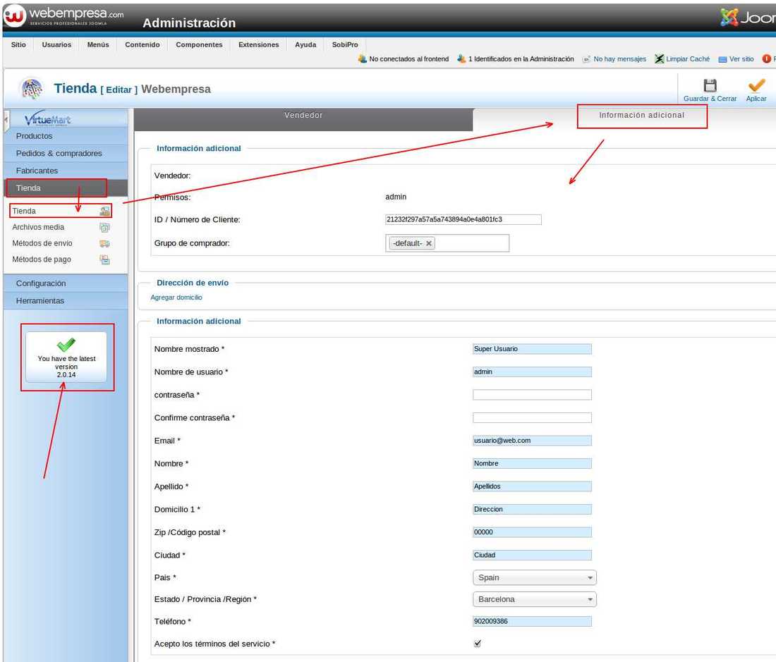
Task: Click the Grupo de comprador selection box
Action: click(447, 243)
